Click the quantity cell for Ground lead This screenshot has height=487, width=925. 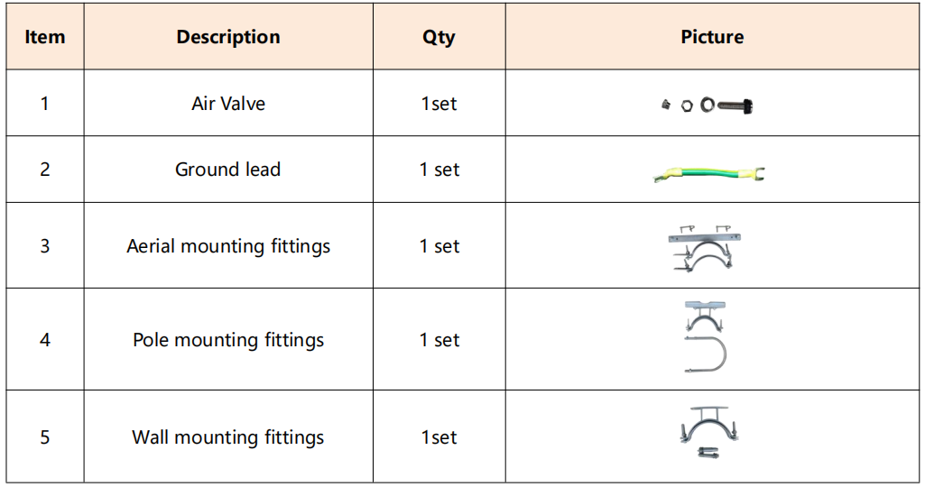[x=439, y=170]
